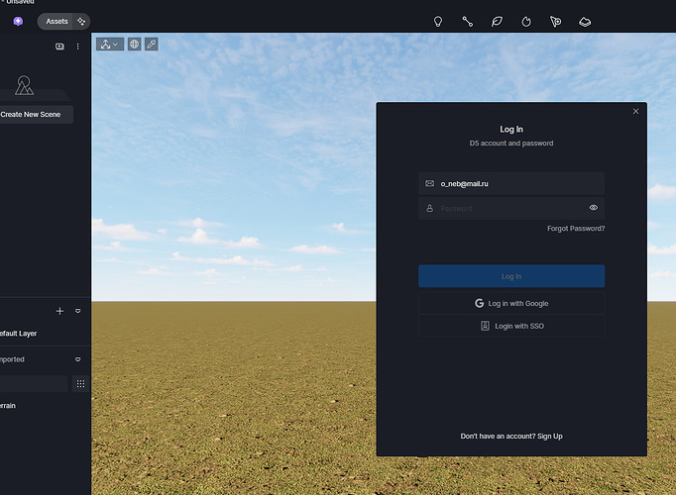Click the Login with SSO button
This screenshot has height=495, width=676.
click(x=511, y=326)
